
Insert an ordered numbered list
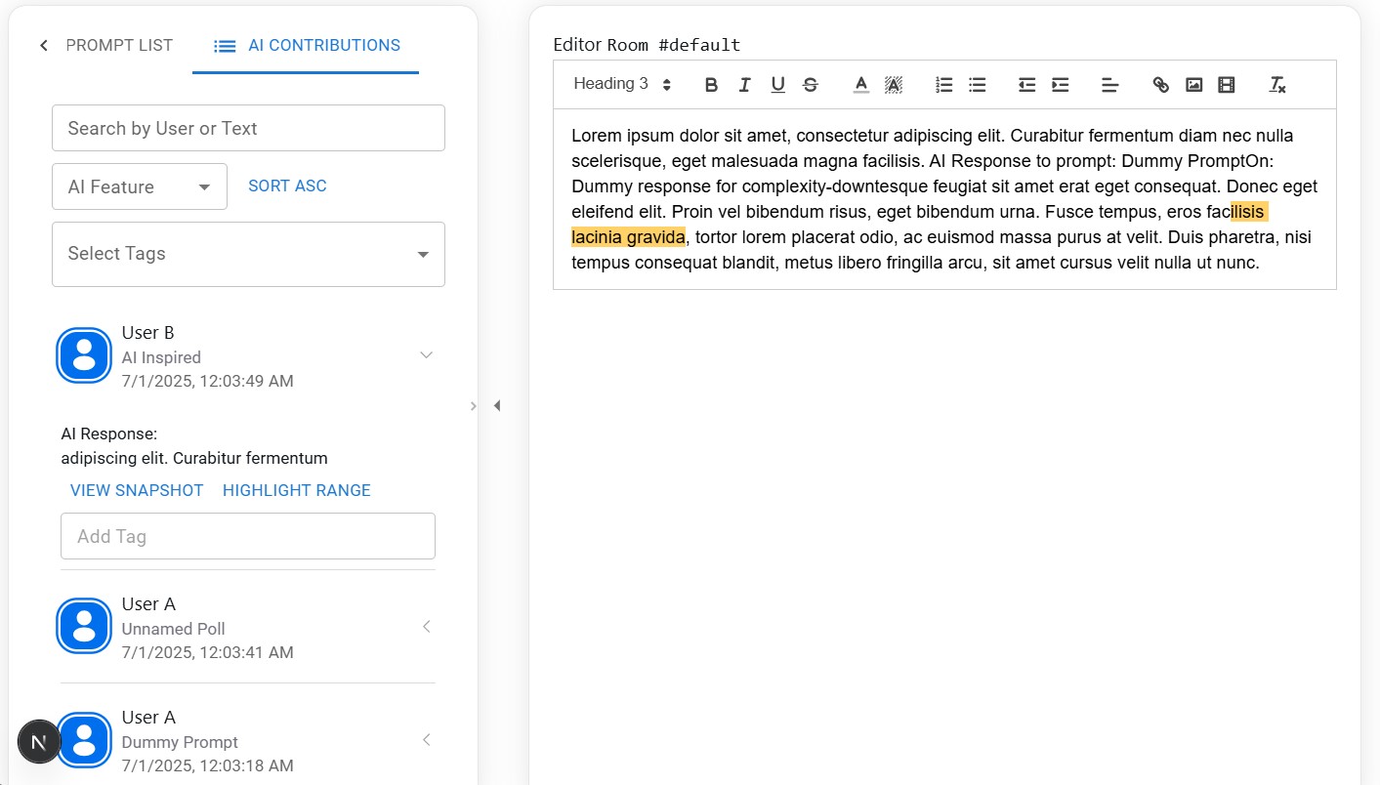[943, 85]
